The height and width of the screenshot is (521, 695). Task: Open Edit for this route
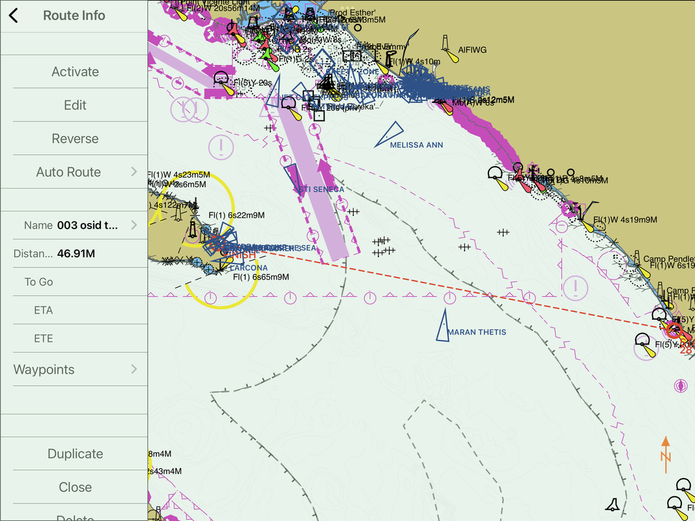75,105
